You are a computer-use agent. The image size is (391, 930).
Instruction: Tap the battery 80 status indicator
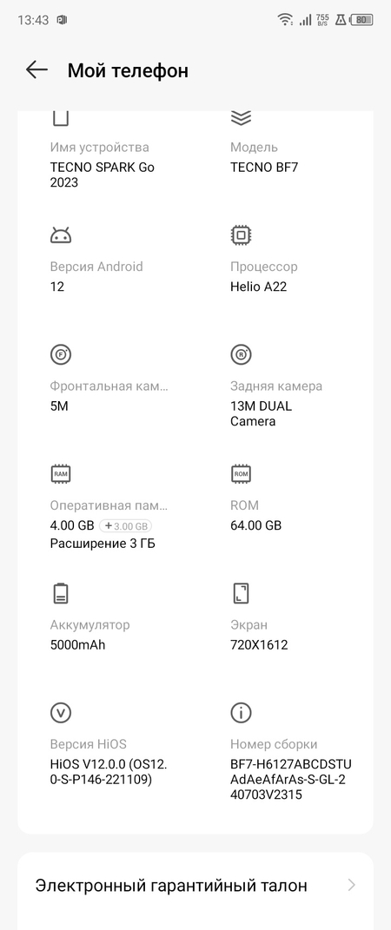361,20
